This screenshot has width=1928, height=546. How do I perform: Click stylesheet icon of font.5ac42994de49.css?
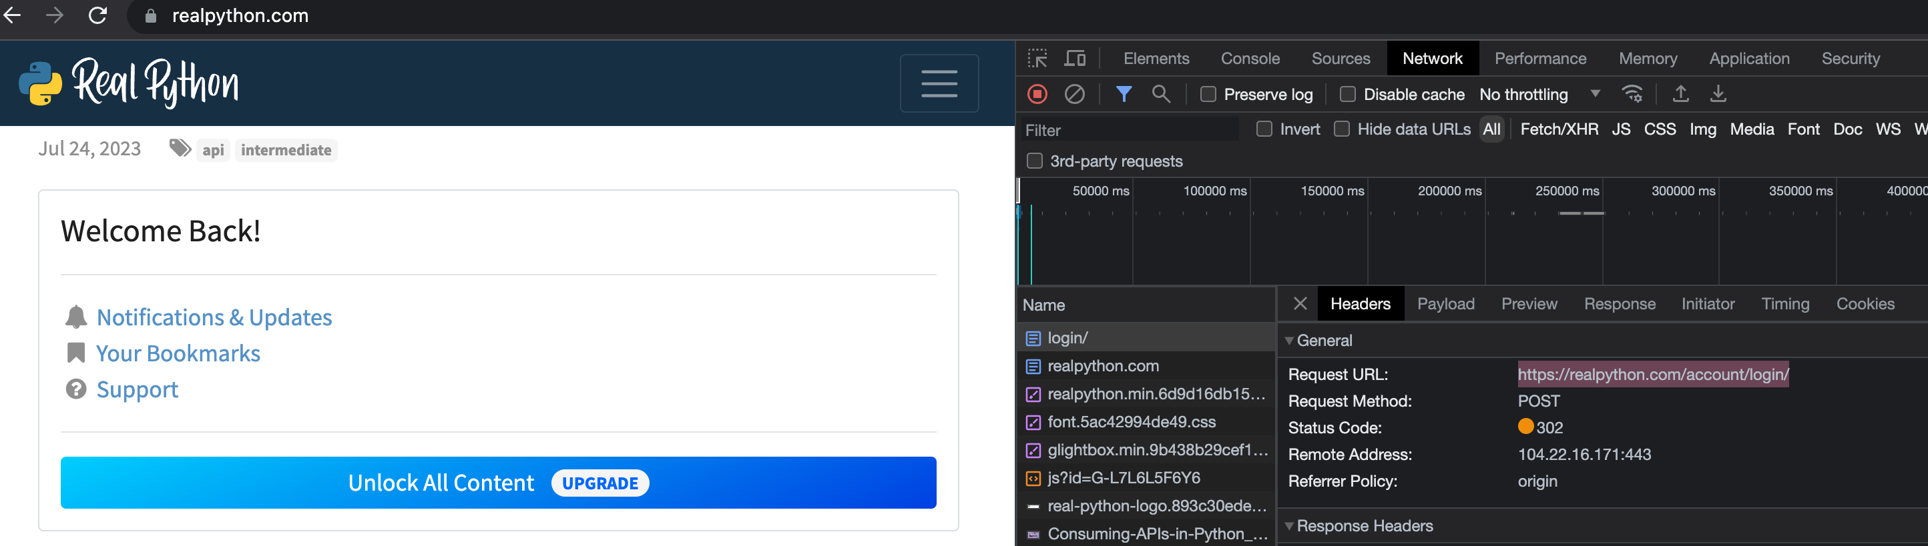1033,423
